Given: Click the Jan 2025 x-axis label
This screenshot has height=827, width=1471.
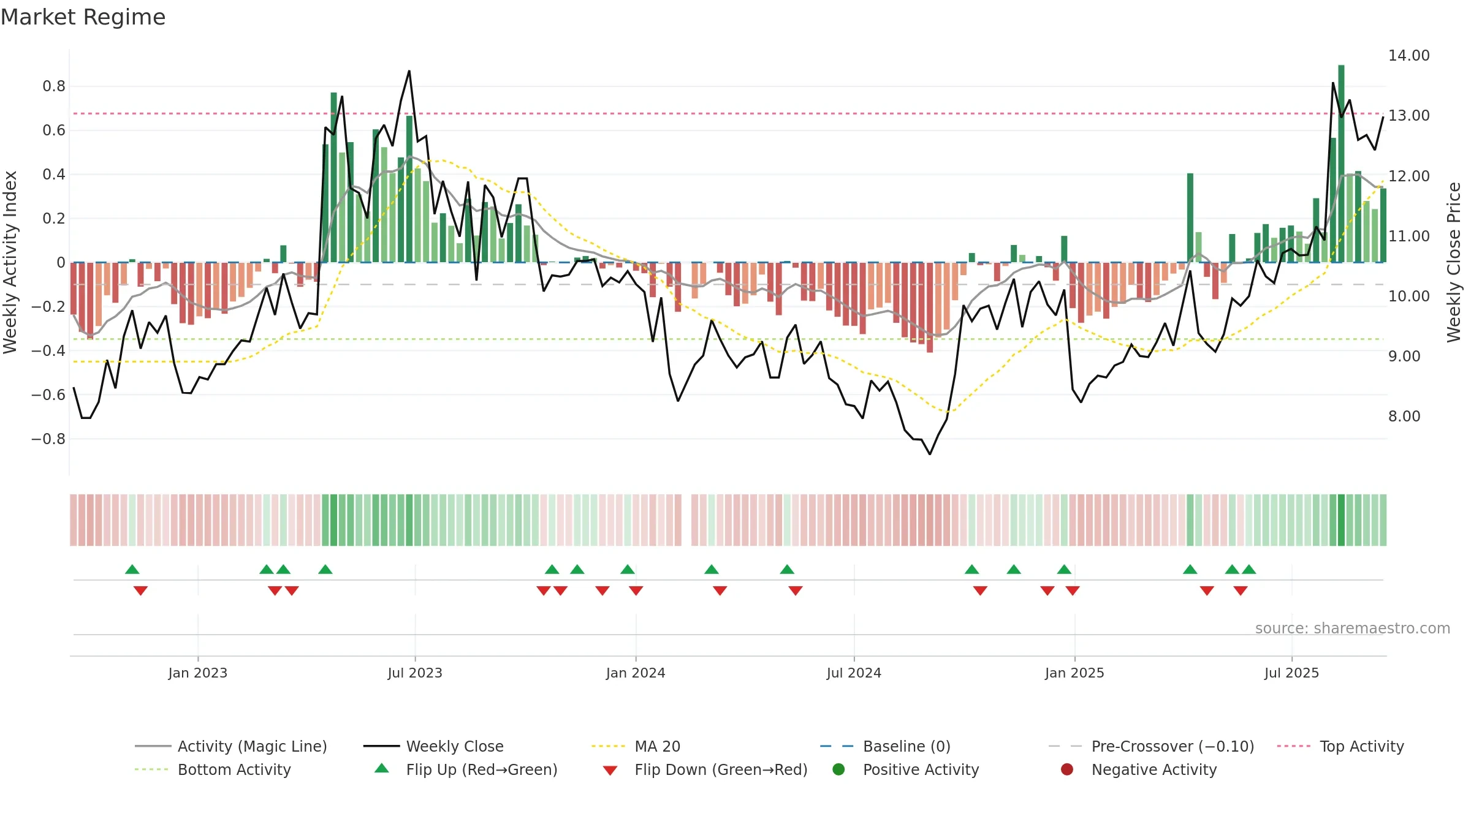Looking at the screenshot, I should click(x=1074, y=673).
